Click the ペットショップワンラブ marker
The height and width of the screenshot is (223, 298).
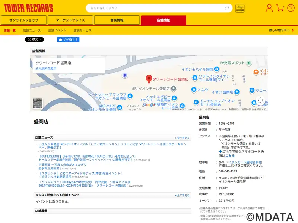point(130,96)
